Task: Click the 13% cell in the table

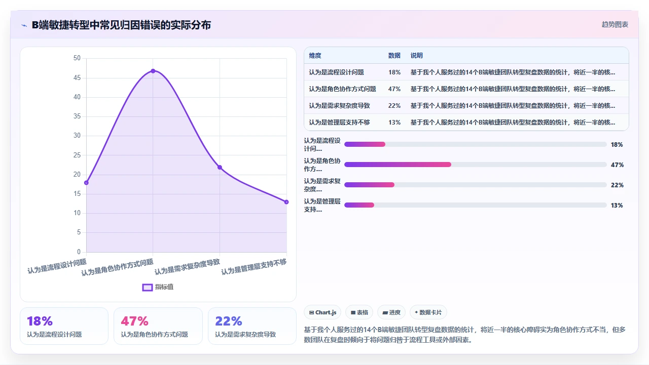Action: pos(394,123)
